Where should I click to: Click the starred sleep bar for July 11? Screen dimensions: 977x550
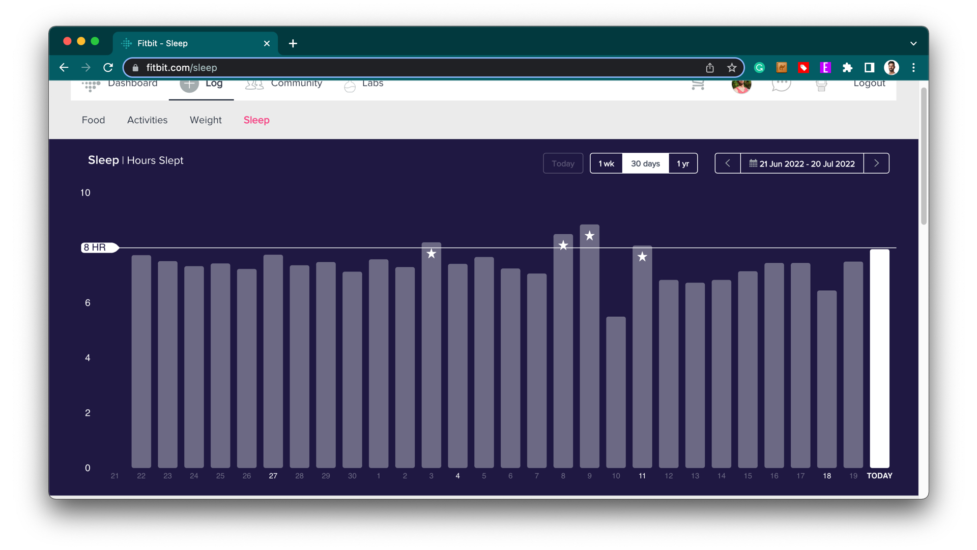pos(642,356)
